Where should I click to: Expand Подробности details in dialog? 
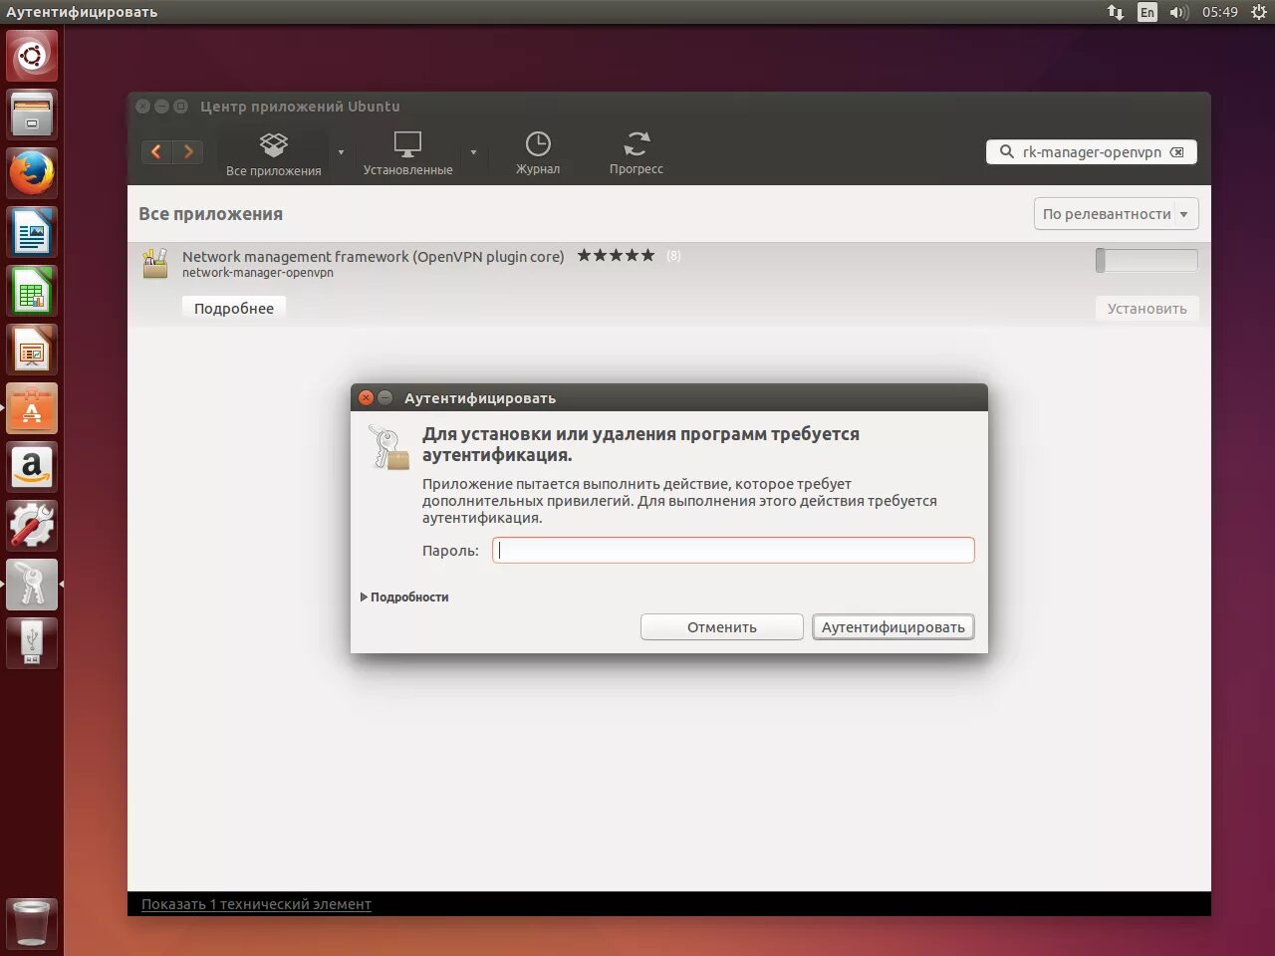[x=404, y=597]
